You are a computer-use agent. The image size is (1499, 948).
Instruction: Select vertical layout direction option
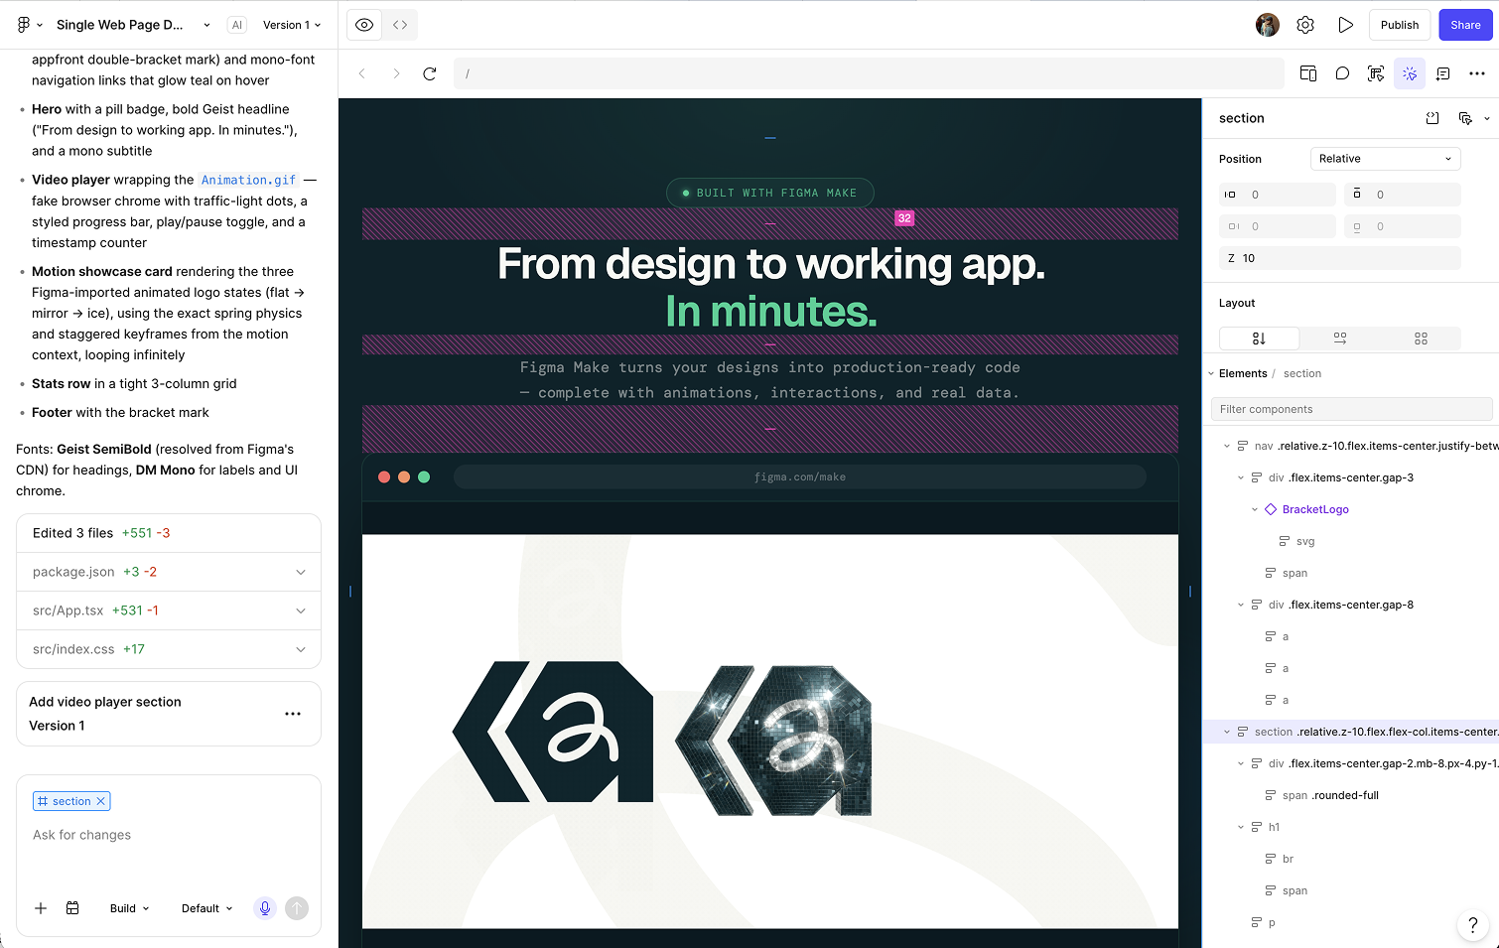(1259, 339)
